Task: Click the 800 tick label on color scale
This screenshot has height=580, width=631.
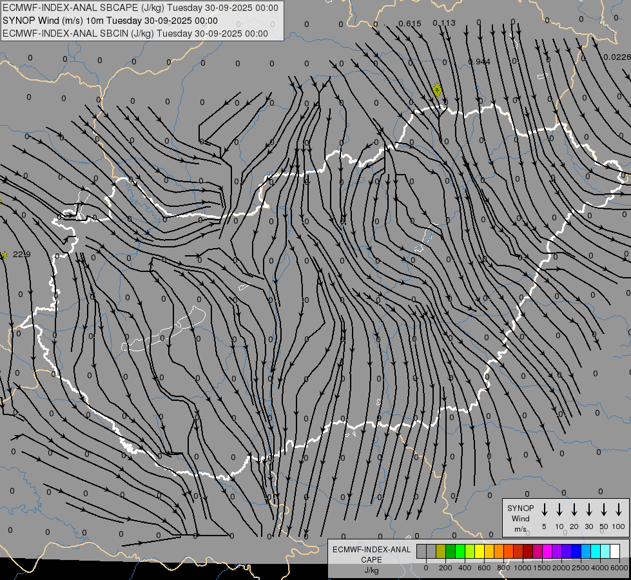Action: pyautogui.click(x=503, y=568)
